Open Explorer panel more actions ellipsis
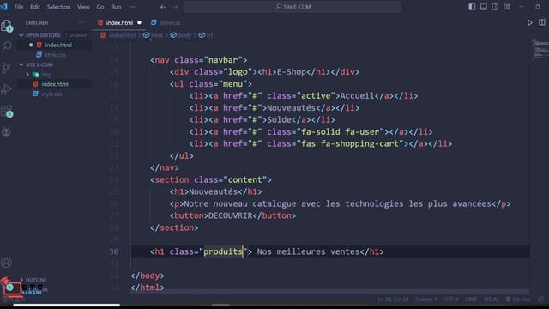Viewport: 549px width, 309px height. click(81, 23)
